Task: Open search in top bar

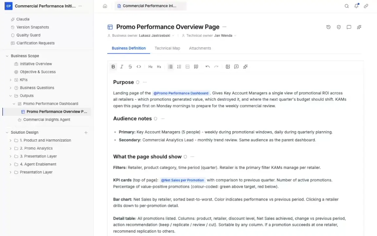Action: point(347,6)
